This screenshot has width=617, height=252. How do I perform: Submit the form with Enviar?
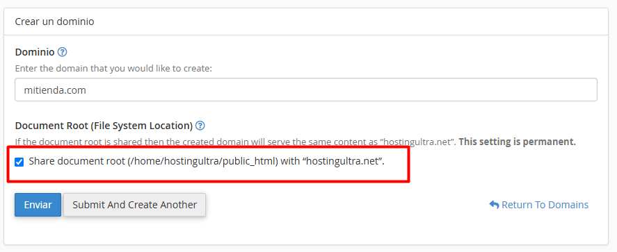click(x=38, y=205)
